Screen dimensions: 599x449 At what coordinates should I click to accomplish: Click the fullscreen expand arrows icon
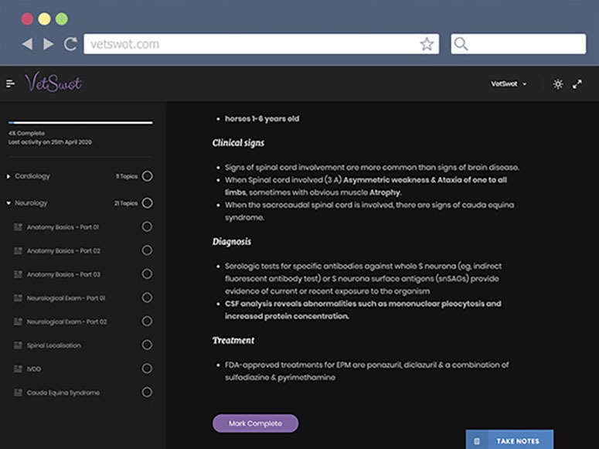[577, 84]
